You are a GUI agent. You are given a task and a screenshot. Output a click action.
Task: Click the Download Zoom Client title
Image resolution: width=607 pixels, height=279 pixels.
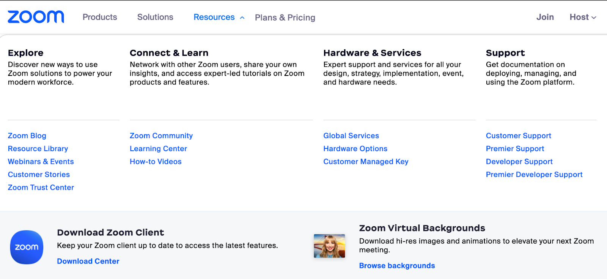click(x=110, y=232)
